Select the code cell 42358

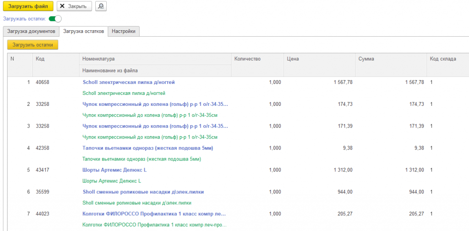[43, 148]
